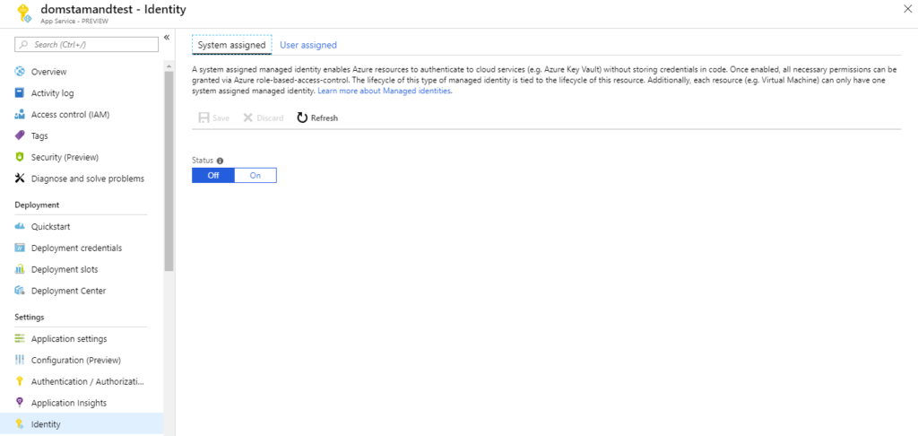The width and height of the screenshot is (918, 436).
Task: Click the key icon in page header
Action: coord(23,14)
